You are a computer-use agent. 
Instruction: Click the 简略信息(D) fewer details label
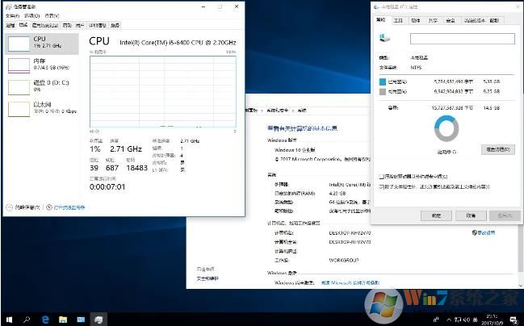pyautogui.click(x=27, y=207)
